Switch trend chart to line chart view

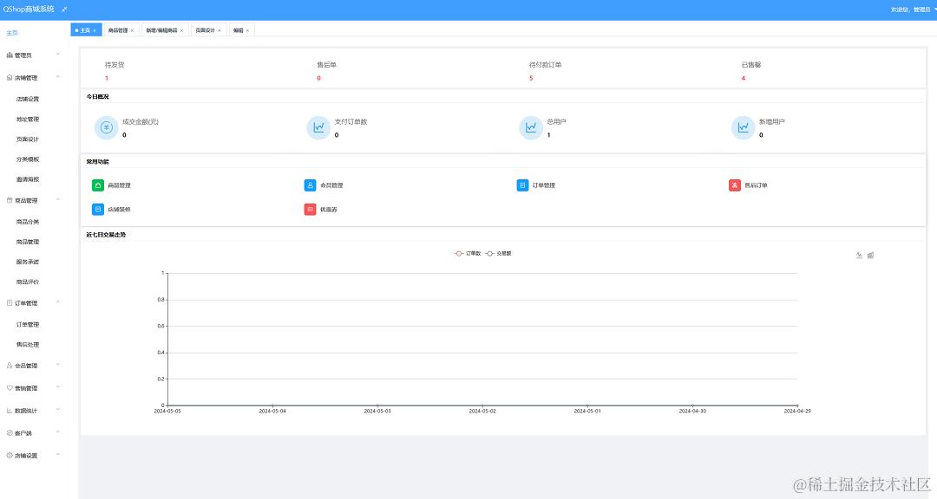pyautogui.click(x=859, y=256)
